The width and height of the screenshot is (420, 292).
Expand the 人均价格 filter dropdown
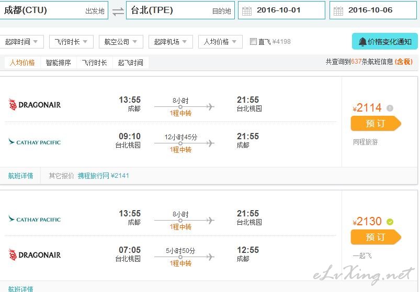[x=220, y=42]
